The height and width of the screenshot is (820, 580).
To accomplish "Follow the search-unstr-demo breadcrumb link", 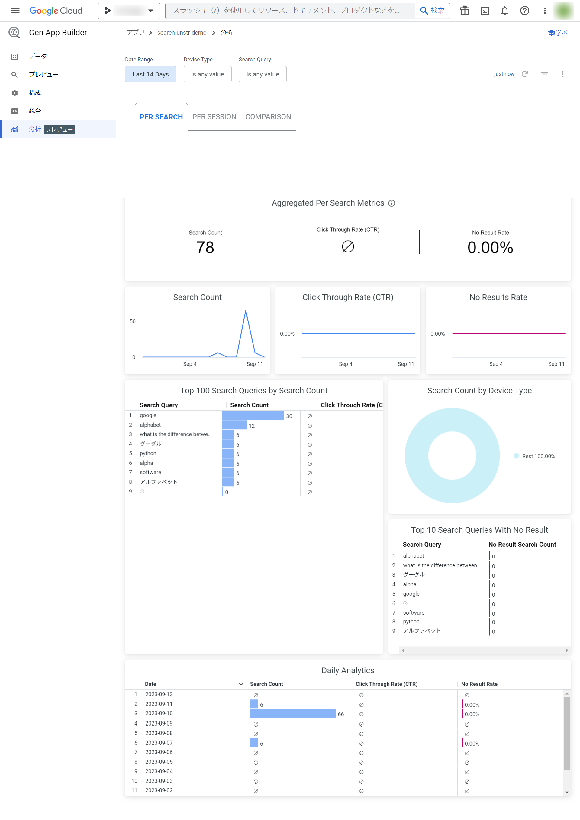I will [182, 33].
